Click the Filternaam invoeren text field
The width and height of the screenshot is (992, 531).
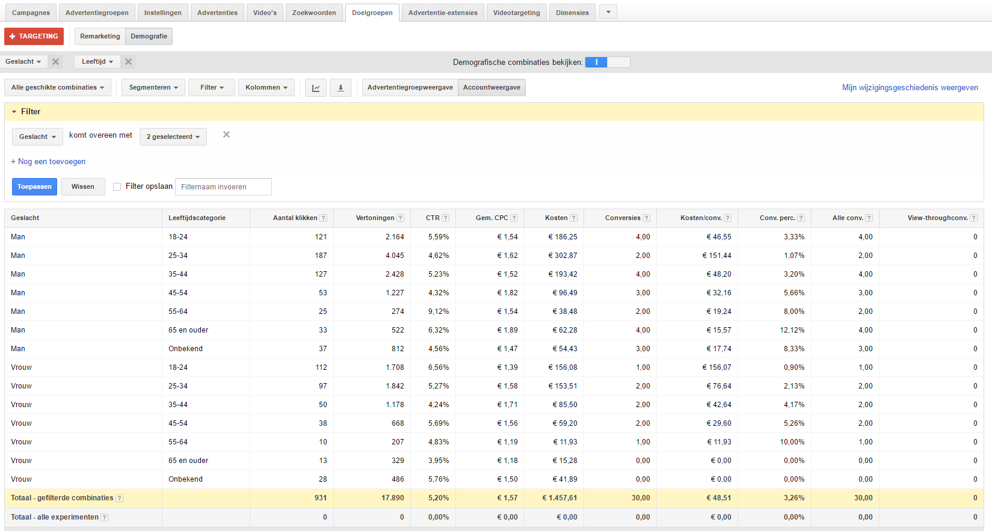(223, 187)
